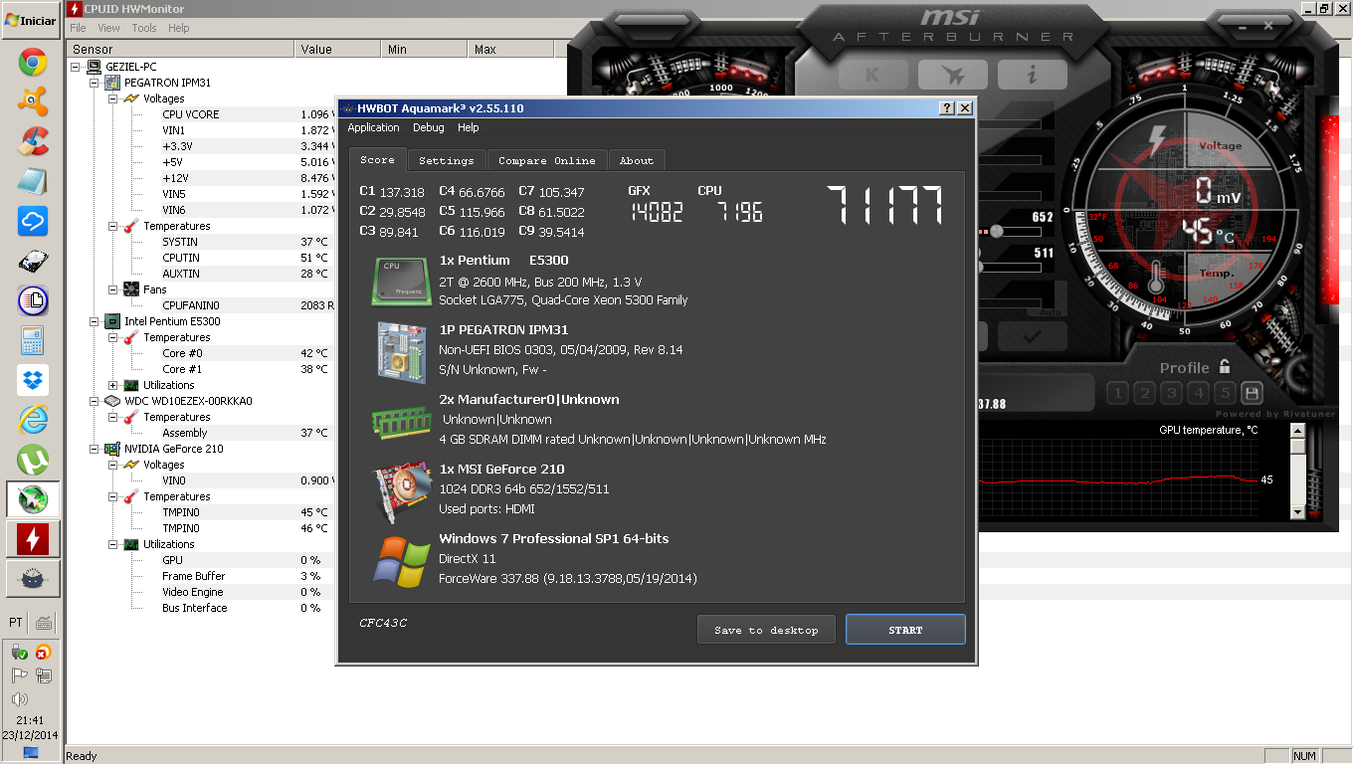1353x764 pixels.
Task: Click Afterburner graph scrollbar up arrow
Action: coord(1297,431)
